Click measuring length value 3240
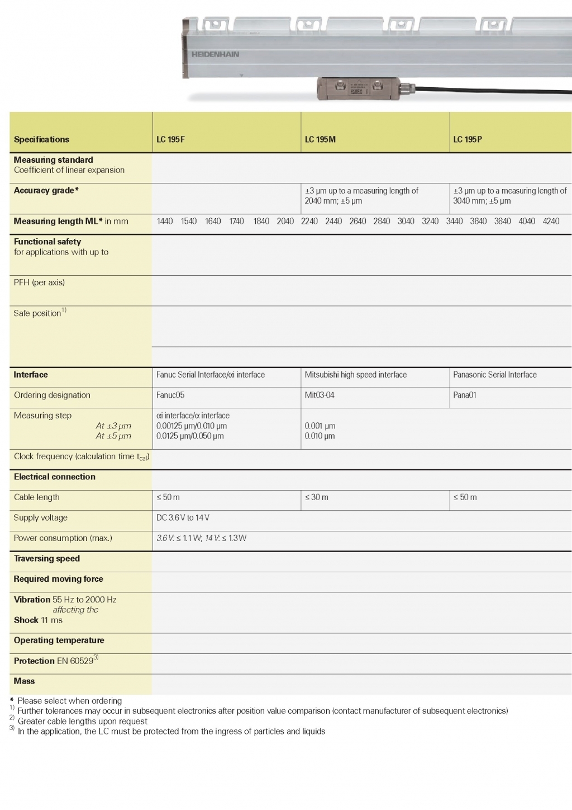 (x=430, y=221)
